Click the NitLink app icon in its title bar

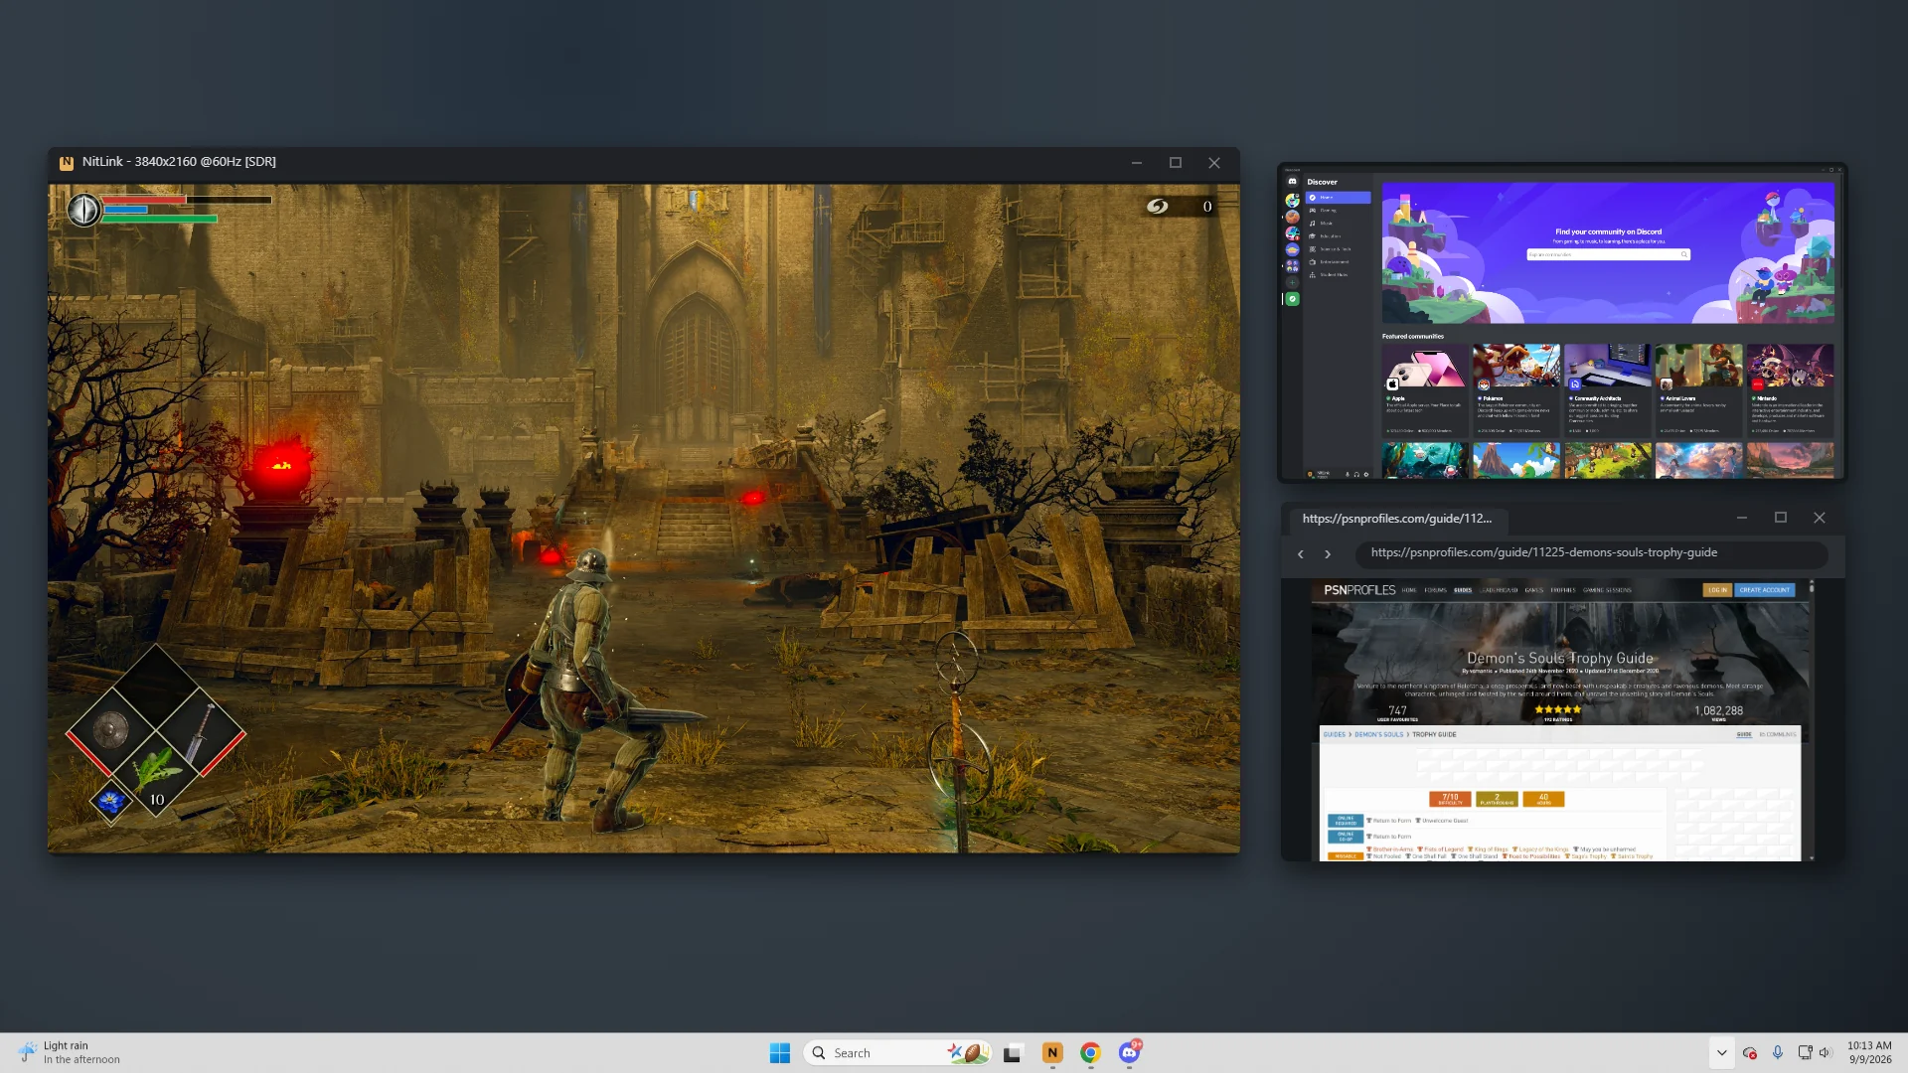[67, 163]
